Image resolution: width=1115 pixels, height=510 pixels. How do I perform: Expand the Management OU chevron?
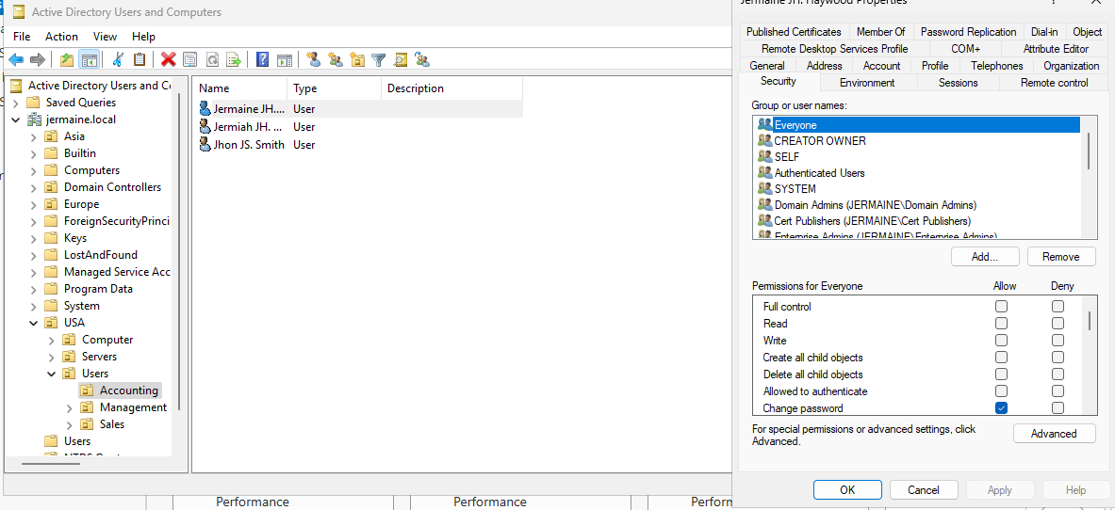(x=69, y=407)
